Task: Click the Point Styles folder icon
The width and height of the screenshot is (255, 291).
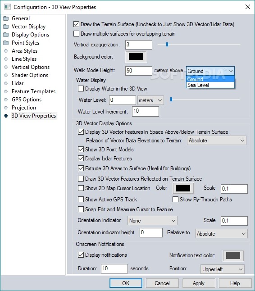Action: [6, 43]
